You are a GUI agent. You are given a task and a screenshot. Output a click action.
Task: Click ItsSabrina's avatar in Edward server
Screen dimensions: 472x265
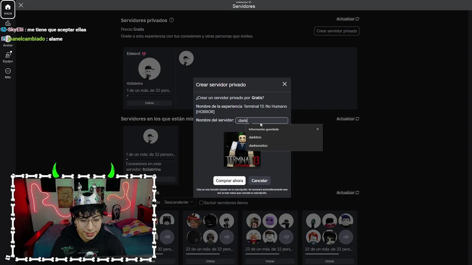(x=149, y=69)
